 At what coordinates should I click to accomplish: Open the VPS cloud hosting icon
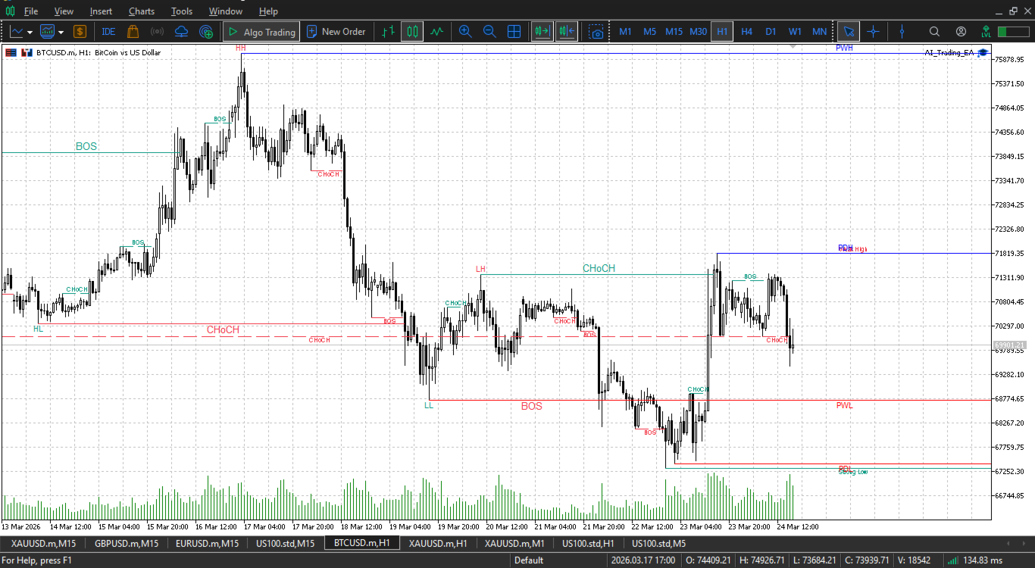(181, 32)
